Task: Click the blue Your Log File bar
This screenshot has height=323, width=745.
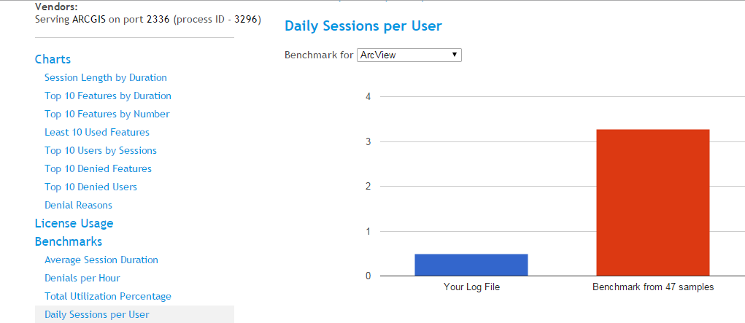Action: tap(471, 265)
